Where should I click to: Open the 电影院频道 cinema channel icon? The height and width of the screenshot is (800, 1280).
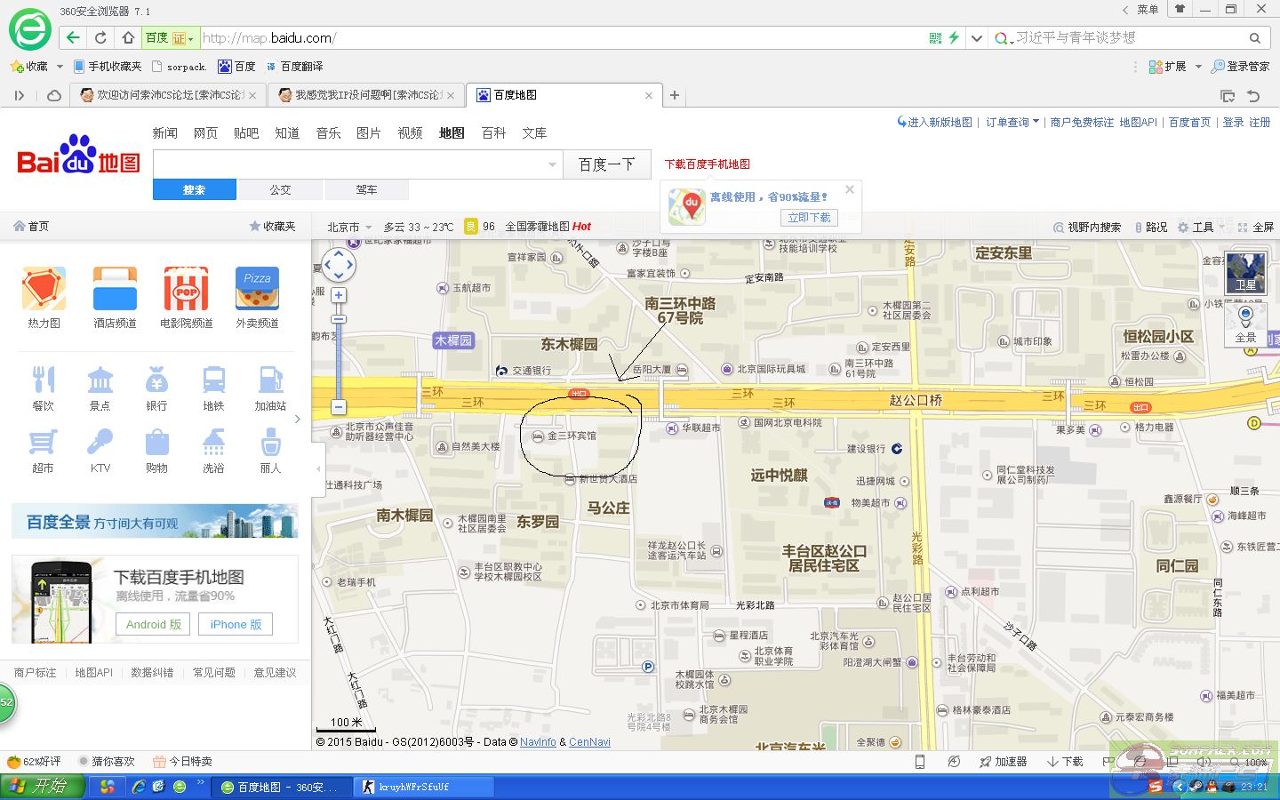coord(186,289)
